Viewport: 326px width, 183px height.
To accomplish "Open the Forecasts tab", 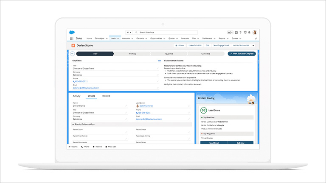I will (185, 39).
